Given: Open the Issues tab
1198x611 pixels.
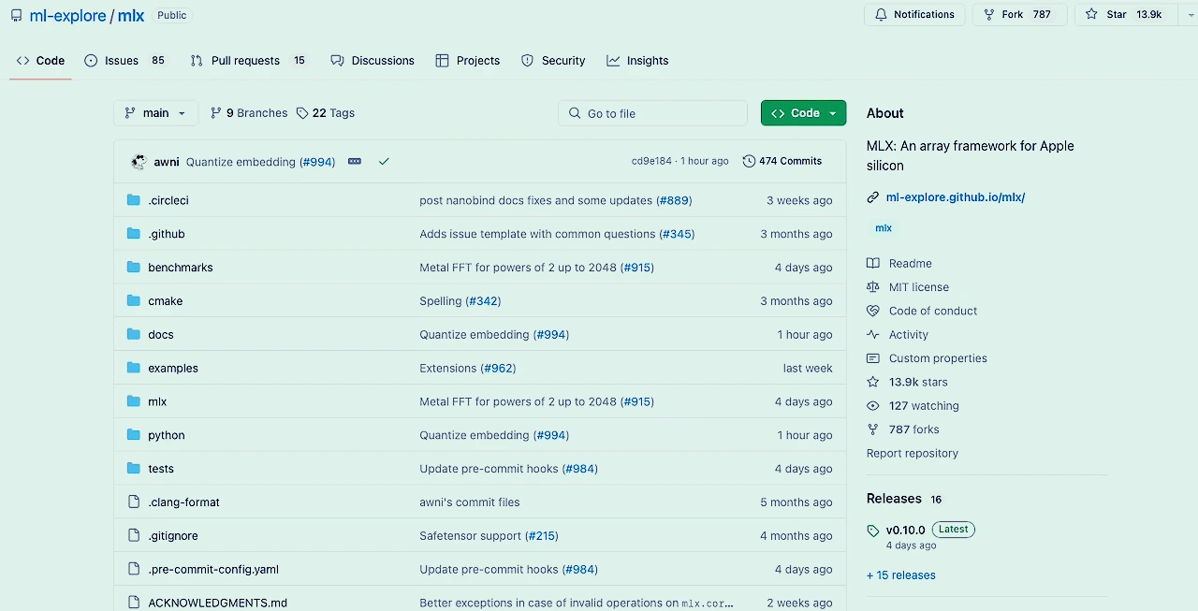Looking at the screenshot, I should [x=124, y=61].
